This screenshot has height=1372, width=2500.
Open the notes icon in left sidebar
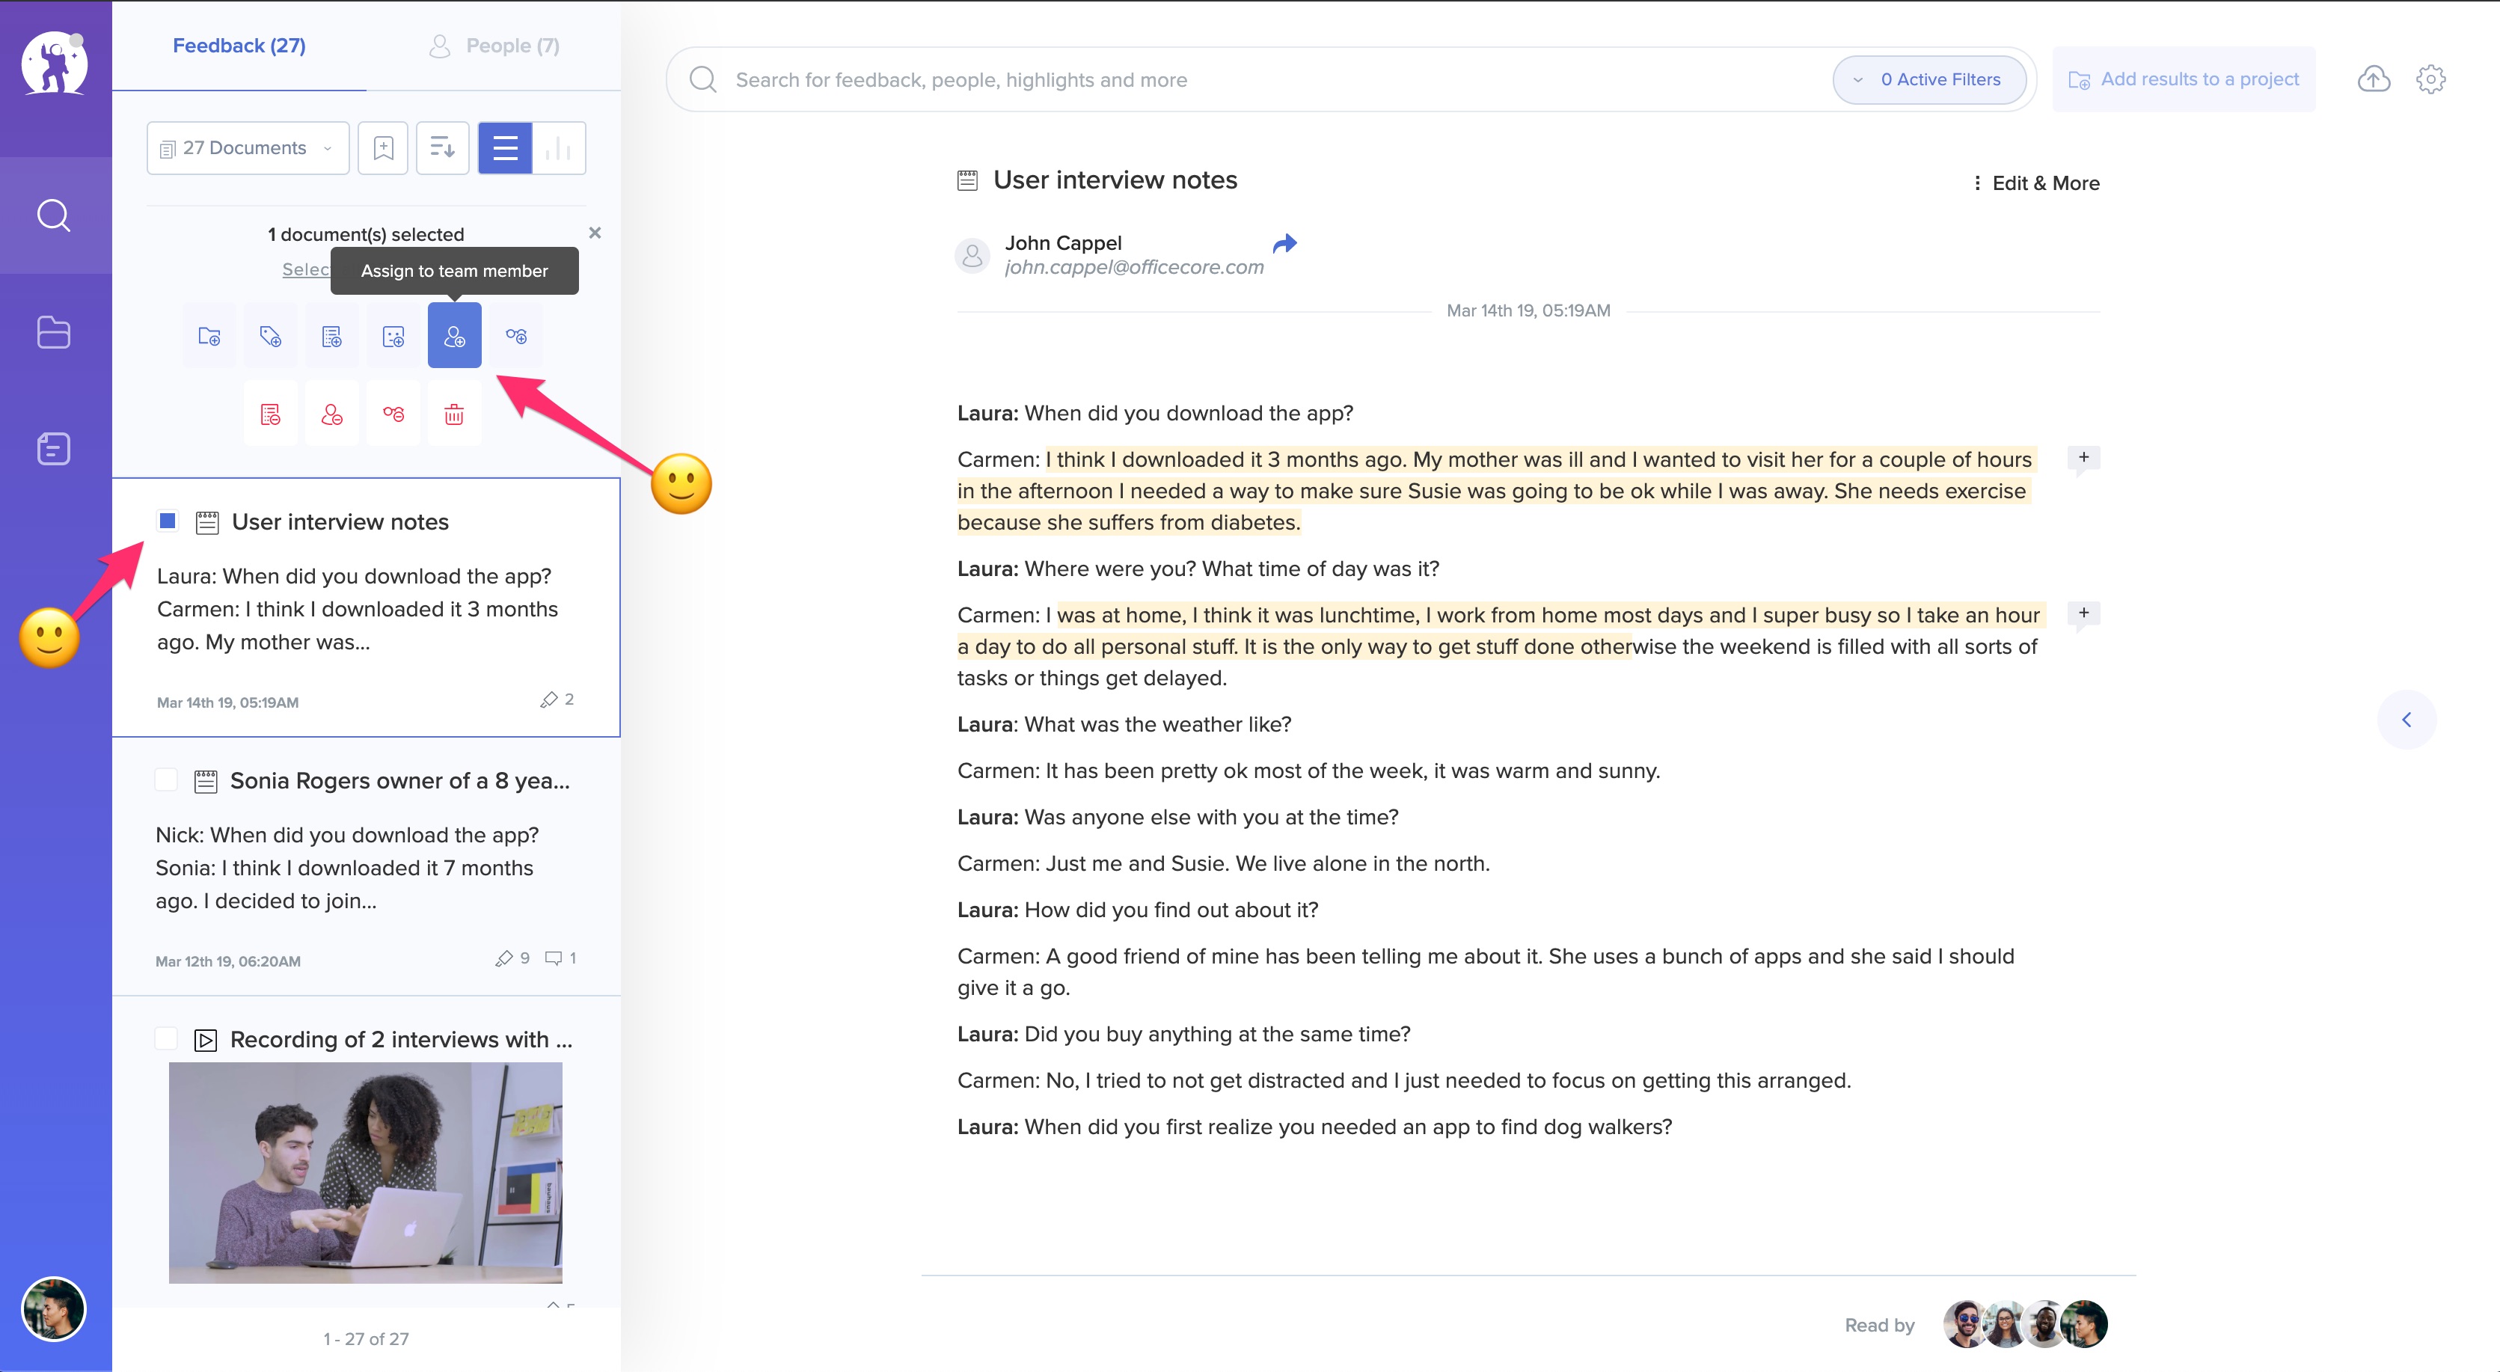[55, 450]
